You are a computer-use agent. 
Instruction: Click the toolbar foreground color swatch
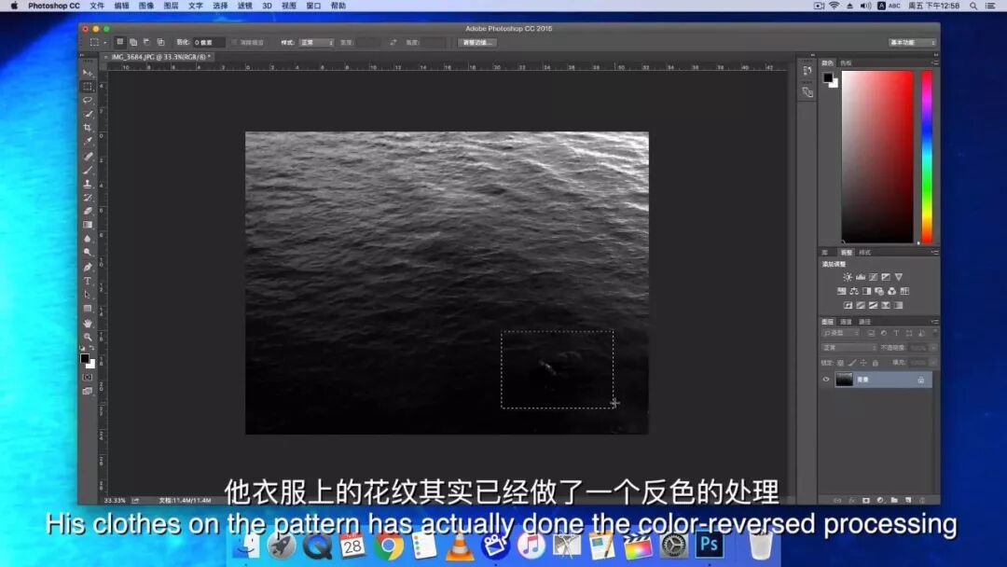pyautogui.click(x=85, y=359)
